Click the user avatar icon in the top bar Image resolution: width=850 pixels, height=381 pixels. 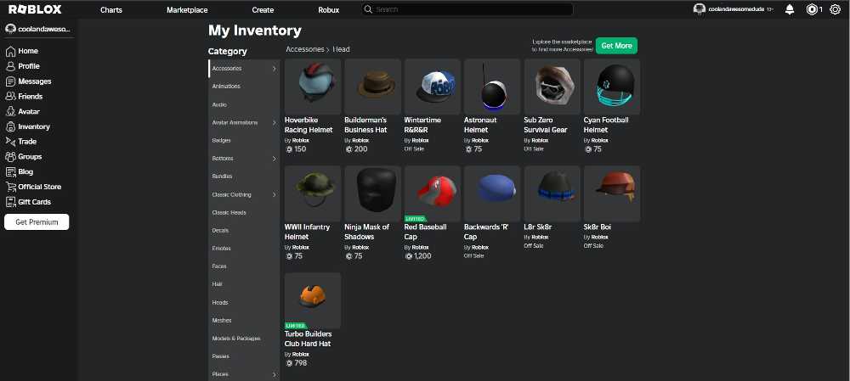coord(700,9)
